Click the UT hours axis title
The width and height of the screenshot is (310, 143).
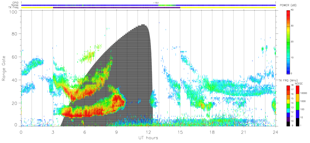coord(148,138)
